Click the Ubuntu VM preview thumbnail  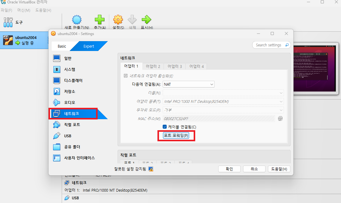click(x=315, y=68)
